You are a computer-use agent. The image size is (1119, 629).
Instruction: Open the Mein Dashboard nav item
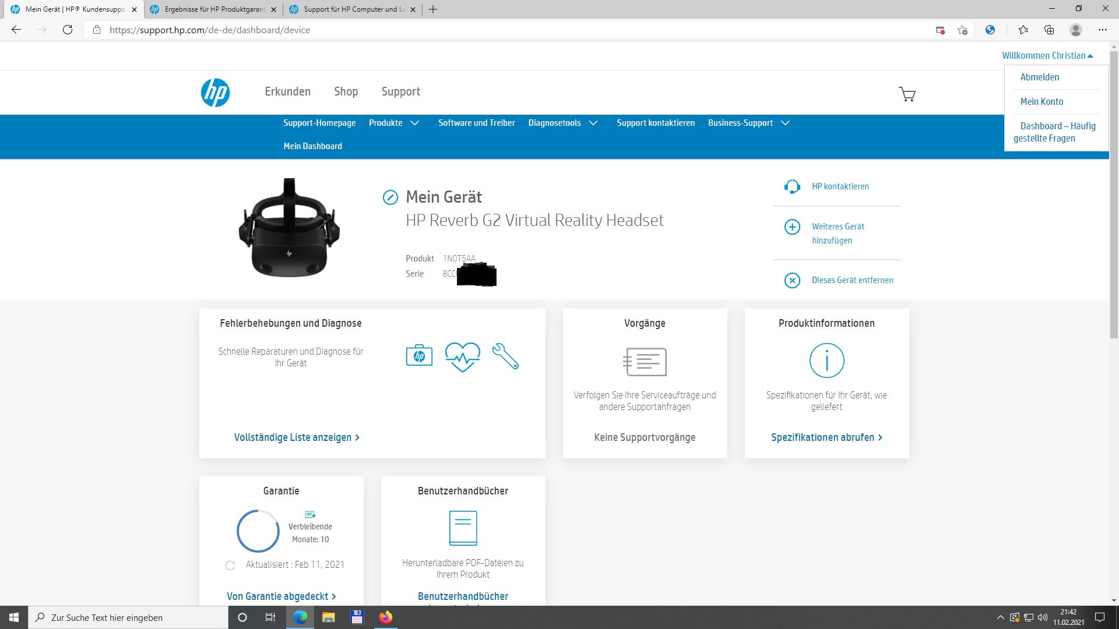click(312, 146)
